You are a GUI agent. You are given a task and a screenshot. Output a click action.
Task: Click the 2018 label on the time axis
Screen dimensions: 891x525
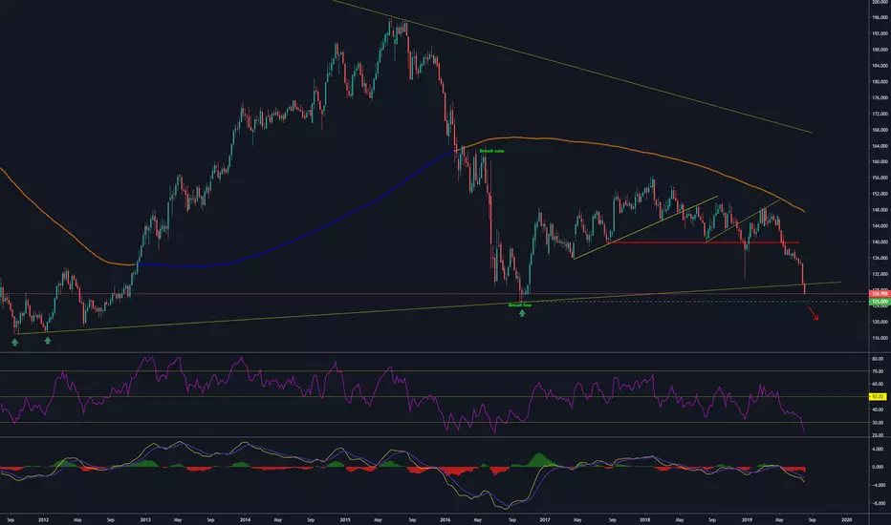(x=645, y=519)
